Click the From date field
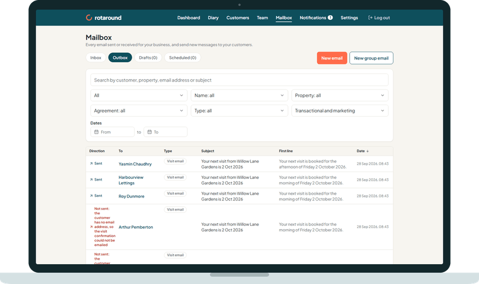479x284 pixels. (x=113, y=132)
